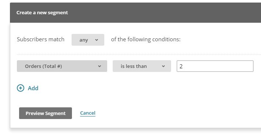Select the word any in the match selector
Screen dimensions: 261x134
(84, 40)
